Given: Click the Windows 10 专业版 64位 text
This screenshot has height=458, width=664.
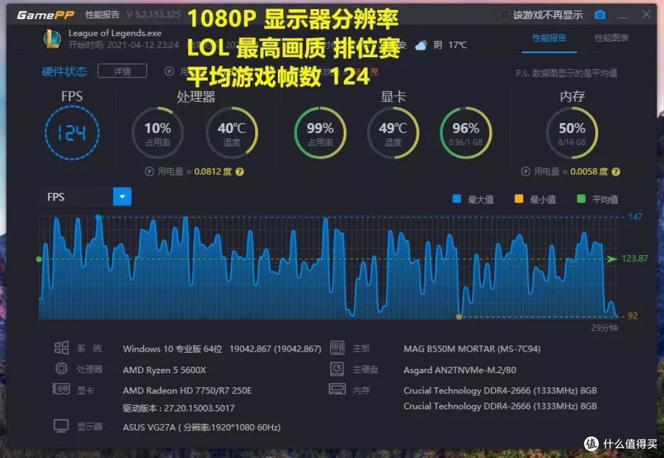Looking at the screenshot, I should point(172,349).
